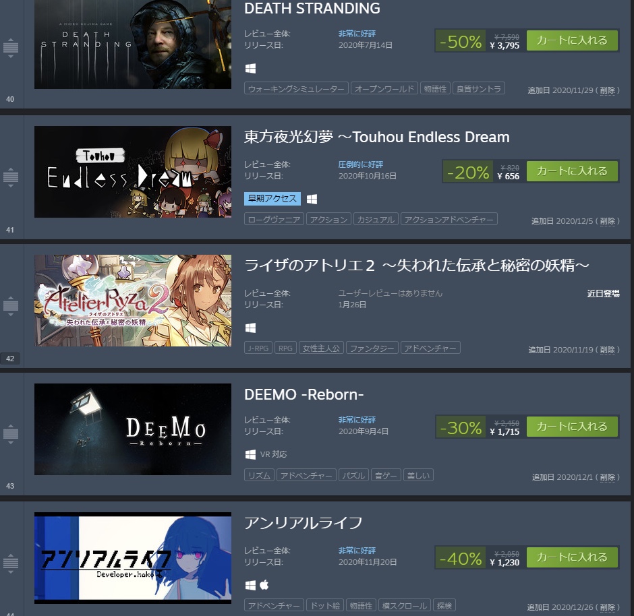This screenshot has width=634, height=616.
Task: Click the reorder handle for アンリアルライフ
Action: [x=11, y=563]
